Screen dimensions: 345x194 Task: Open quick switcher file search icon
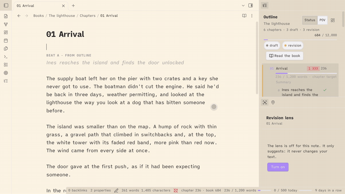(x=6, y=16)
